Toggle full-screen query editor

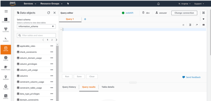click(203, 13)
